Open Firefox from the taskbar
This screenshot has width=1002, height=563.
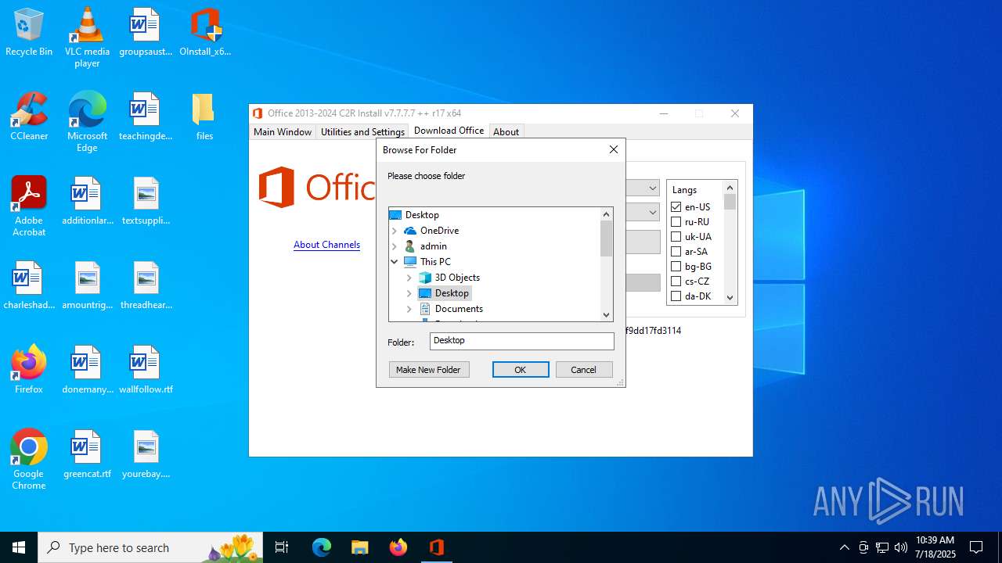click(x=398, y=547)
